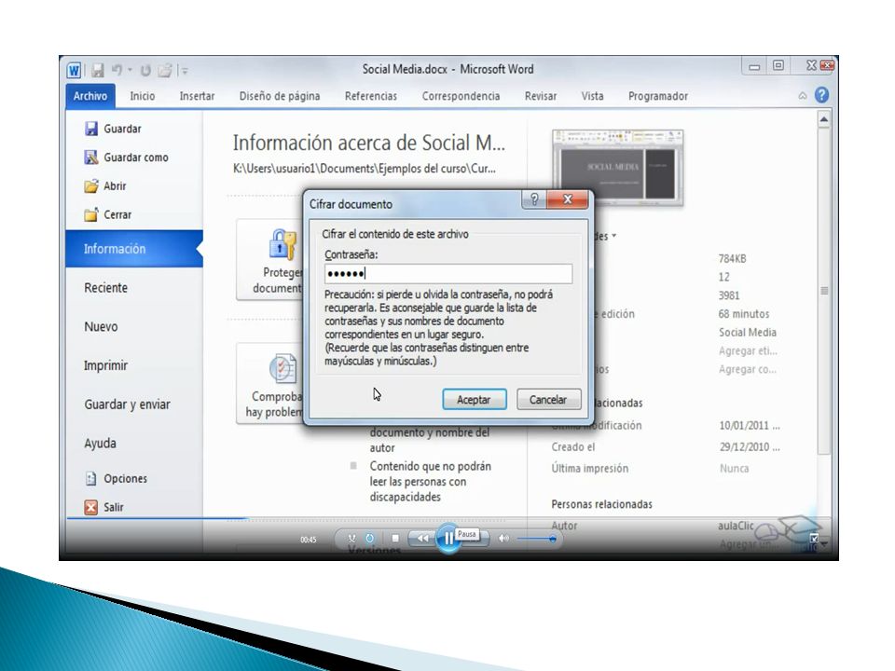Click the Contraseña password input field
The width and height of the screenshot is (895, 671).
(x=448, y=274)
